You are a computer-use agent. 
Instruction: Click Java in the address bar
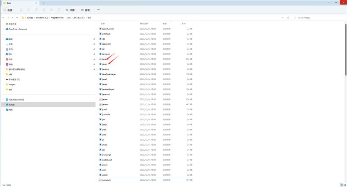69,18
